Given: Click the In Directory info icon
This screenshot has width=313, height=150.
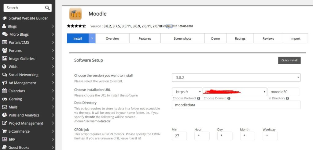Looking at the screenshot, I should [287, 98].
